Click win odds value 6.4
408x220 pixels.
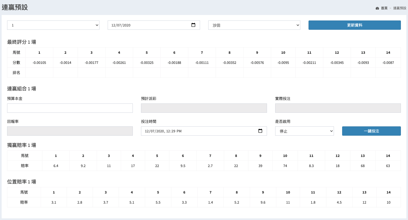[x=56, y=166]
